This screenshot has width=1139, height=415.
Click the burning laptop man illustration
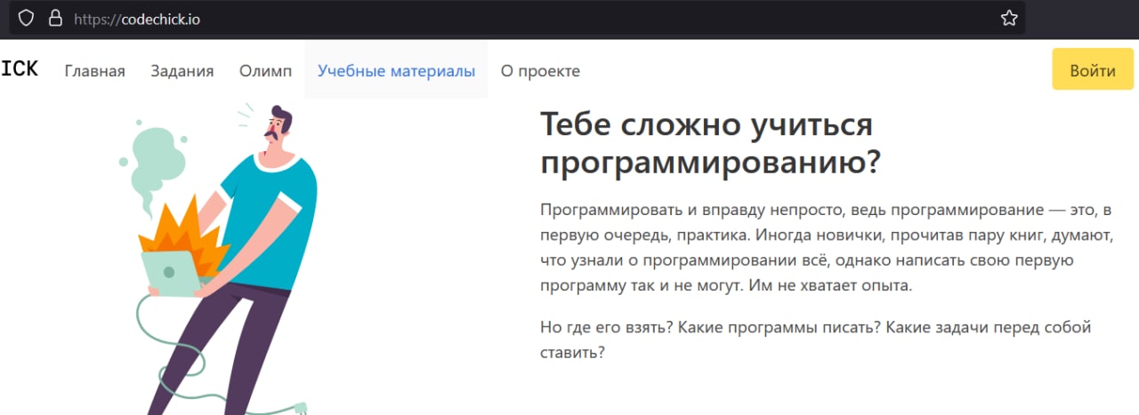click(220, 259)
